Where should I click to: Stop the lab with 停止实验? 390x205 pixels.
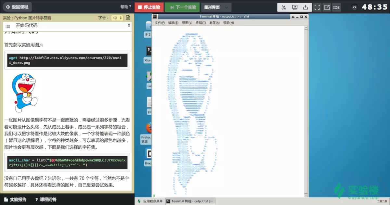click(x=149, y=7)
